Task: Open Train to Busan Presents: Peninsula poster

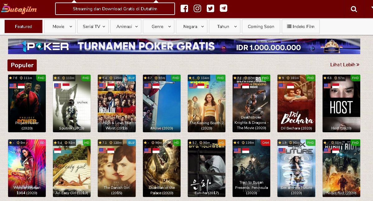Action: tap(251, 168)
